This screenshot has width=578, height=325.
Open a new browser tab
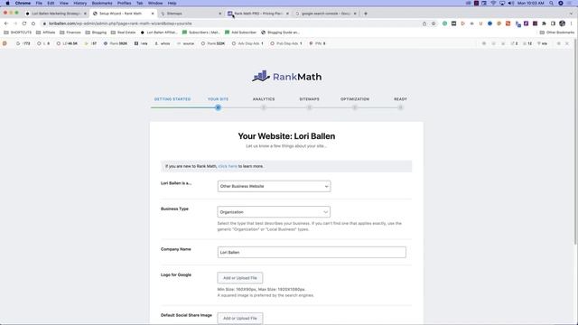click(x=366, y=14)
